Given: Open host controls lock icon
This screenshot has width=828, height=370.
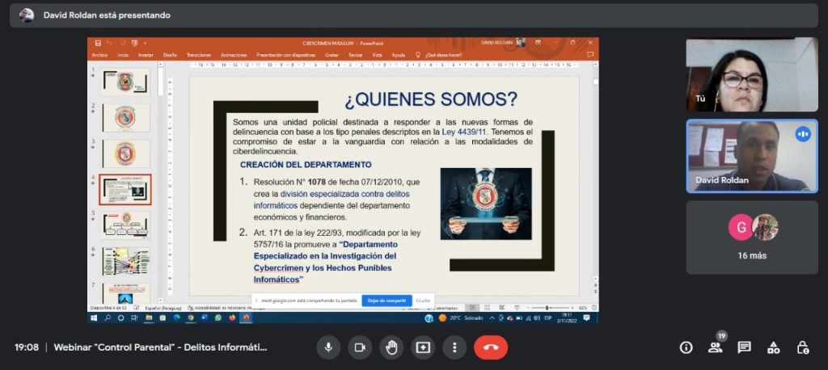Looking at the screenshot, I should point(802,347).
